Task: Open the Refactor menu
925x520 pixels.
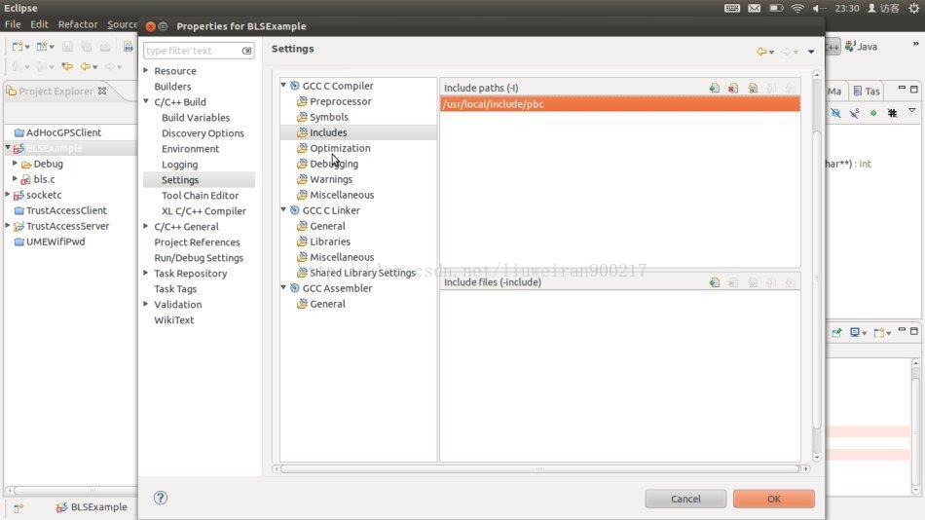Action: (x=77, y=24)
